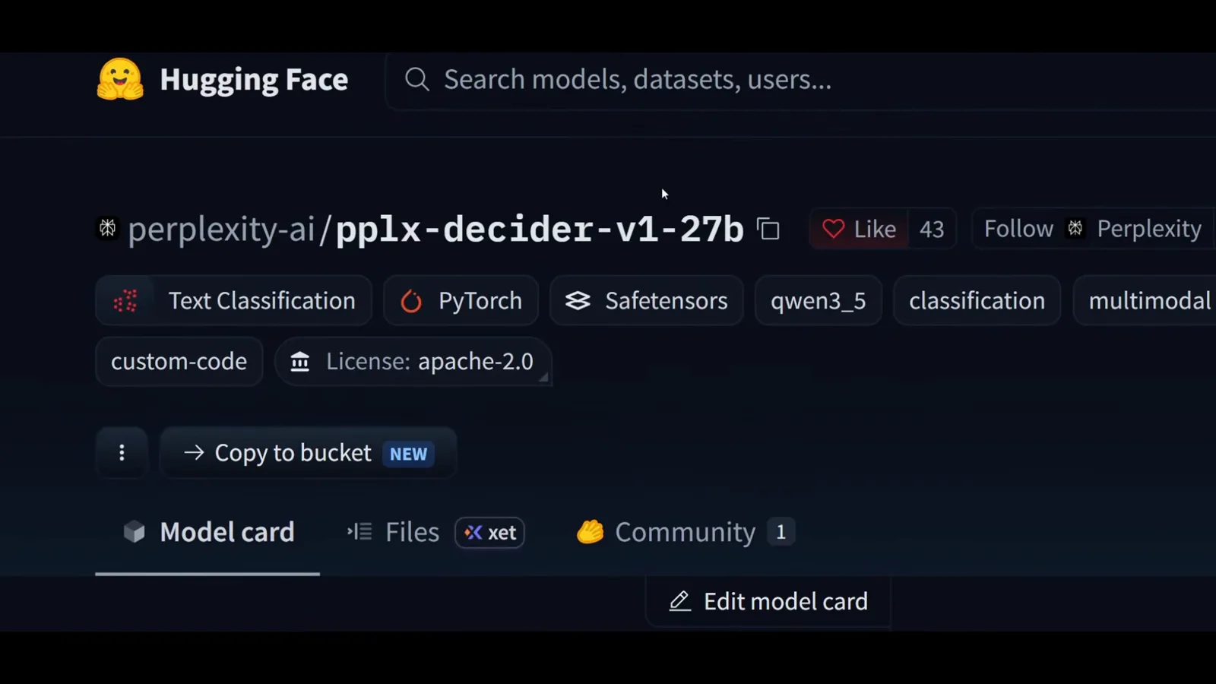Click the NEW badge on Copy to bucket

coord(409,454)
